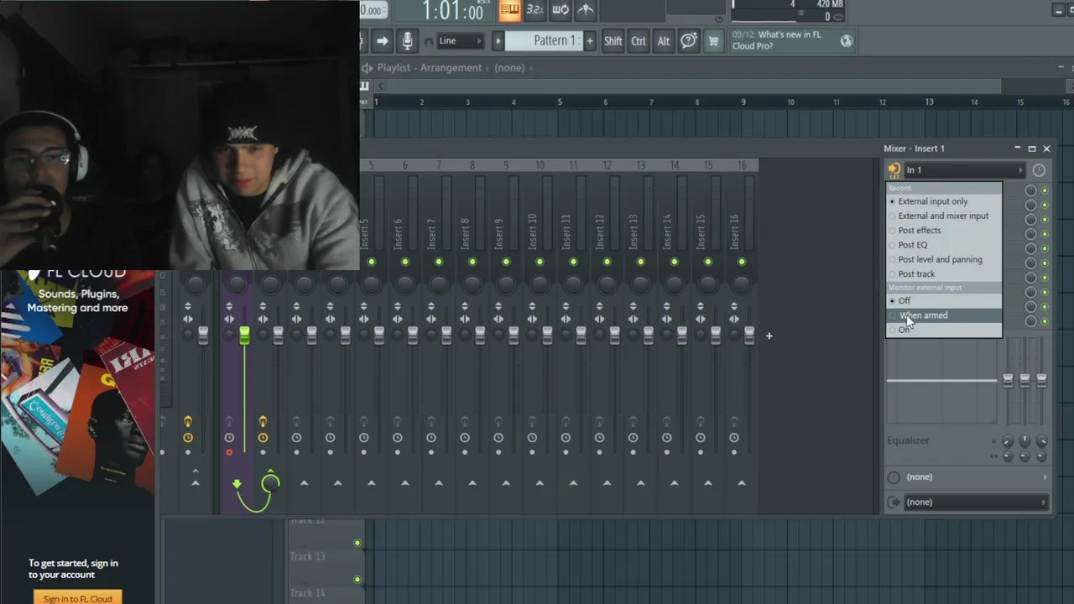Click the plus button next to Pattern 1

[590, 40]
